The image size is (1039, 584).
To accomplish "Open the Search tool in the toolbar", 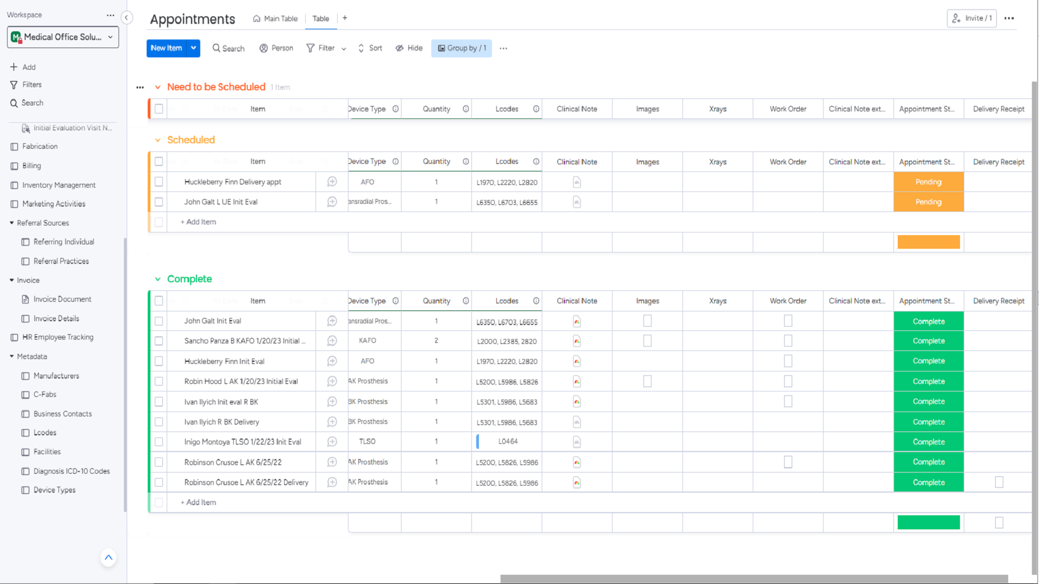I will click(x=228, y=48).
